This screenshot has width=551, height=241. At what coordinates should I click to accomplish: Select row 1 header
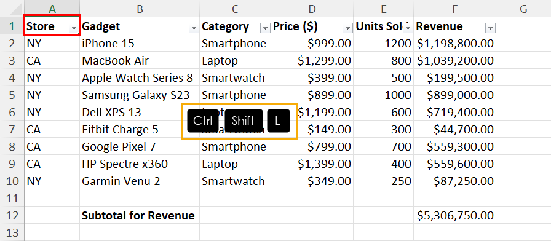coord(12,26)
